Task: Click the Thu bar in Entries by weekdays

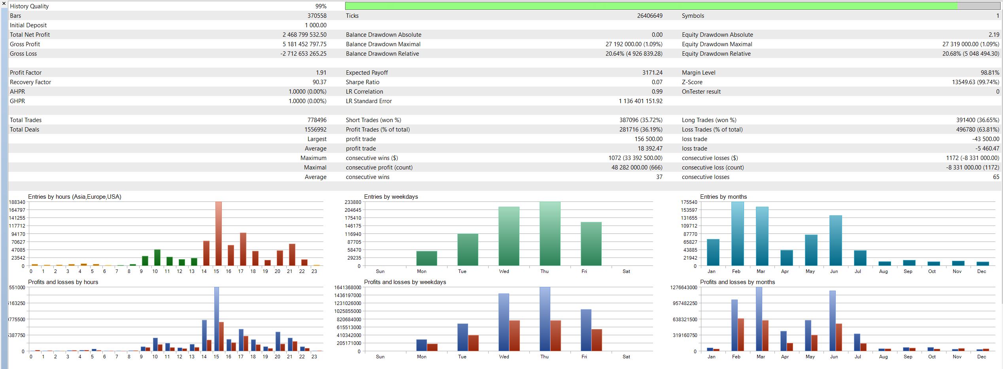Action: pos(550,233)
